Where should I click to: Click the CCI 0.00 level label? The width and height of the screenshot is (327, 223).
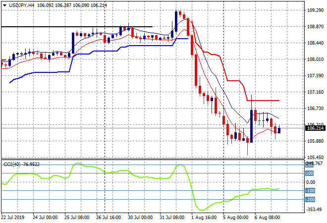click(311, 182)
